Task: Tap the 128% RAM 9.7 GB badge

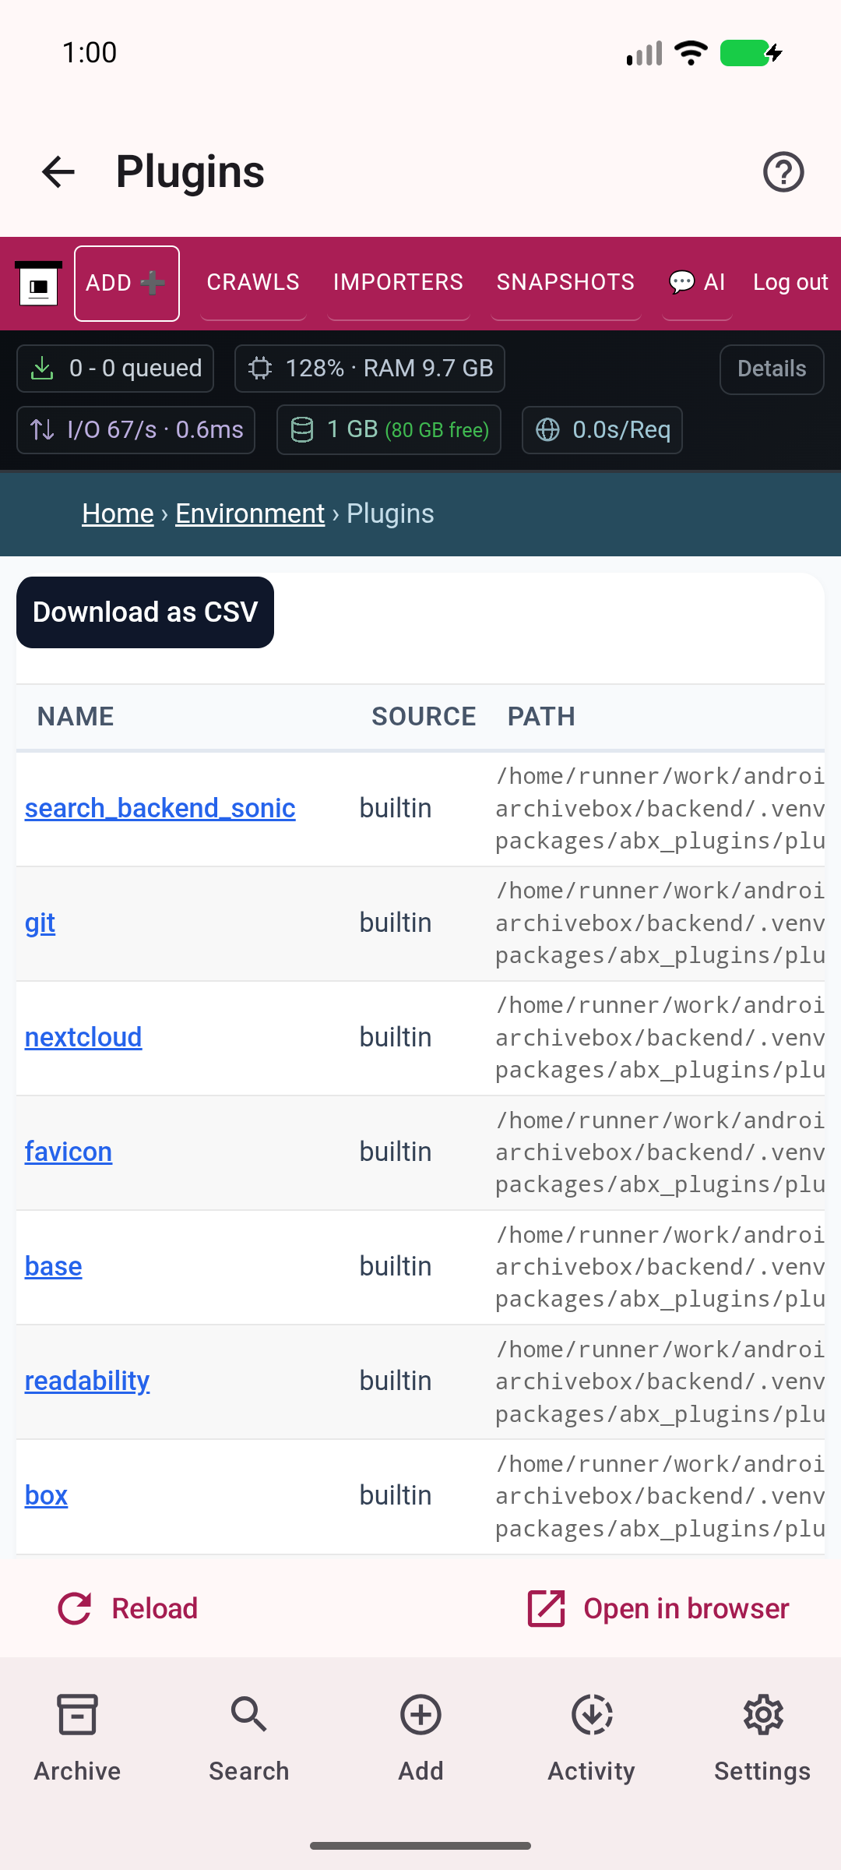Action: pos(370,369)
